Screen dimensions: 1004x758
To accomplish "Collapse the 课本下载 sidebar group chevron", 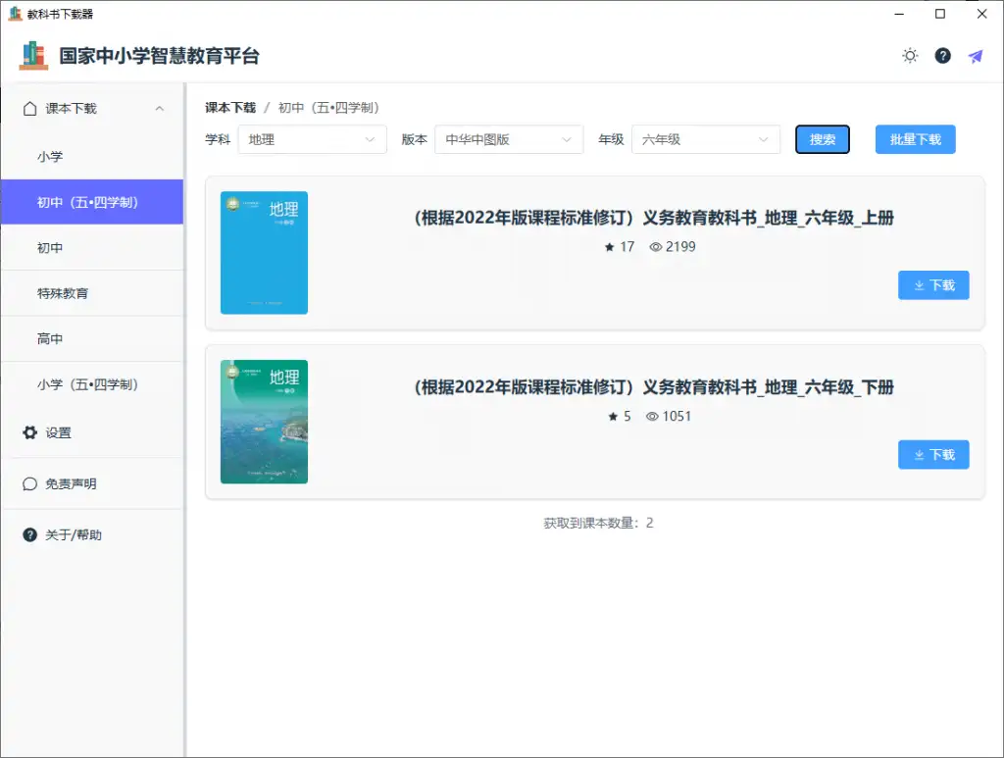I will [159, 109].
